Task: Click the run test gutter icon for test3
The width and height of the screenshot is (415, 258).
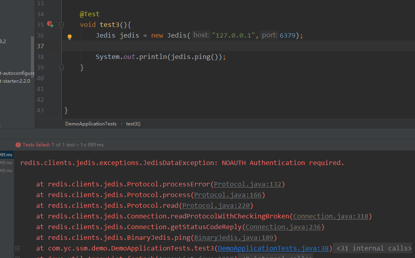Action: [50, 25]
